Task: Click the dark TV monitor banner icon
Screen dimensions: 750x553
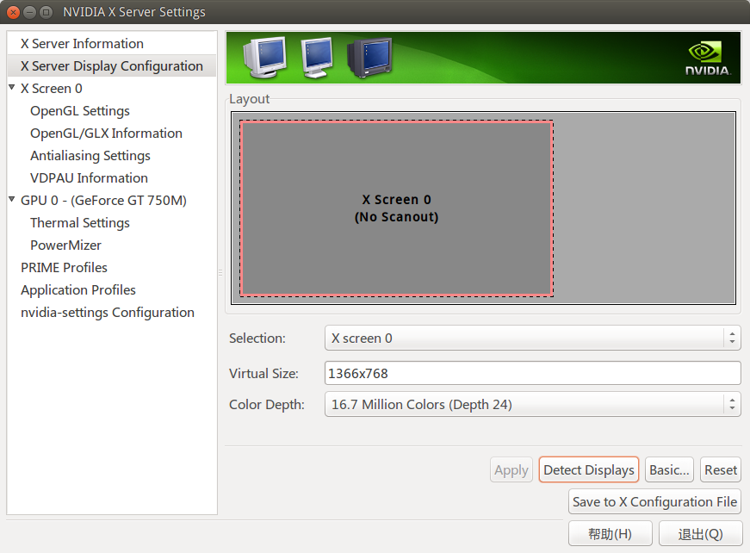Action: click(x=369, y=58)
